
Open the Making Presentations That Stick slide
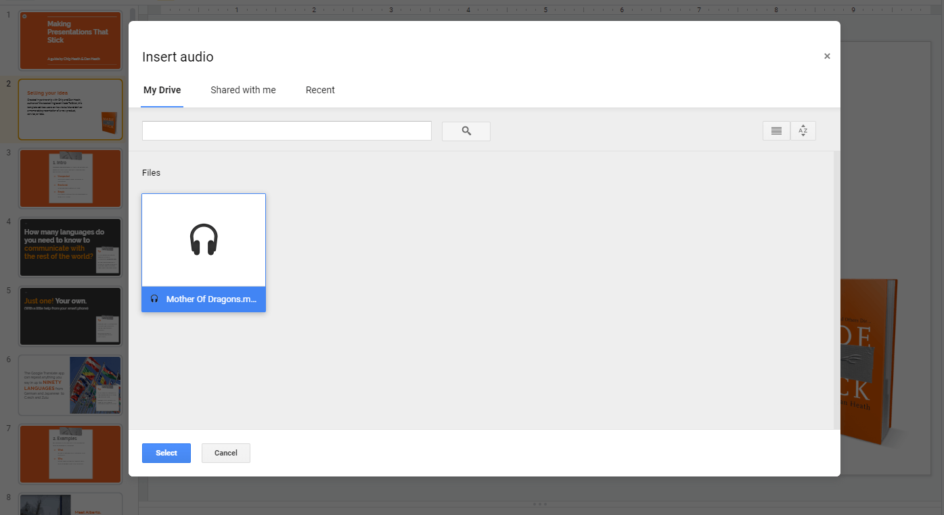click(x=70, y=40)
